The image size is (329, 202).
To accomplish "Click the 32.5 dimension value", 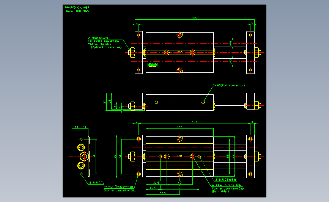I will tap(156, 183).
